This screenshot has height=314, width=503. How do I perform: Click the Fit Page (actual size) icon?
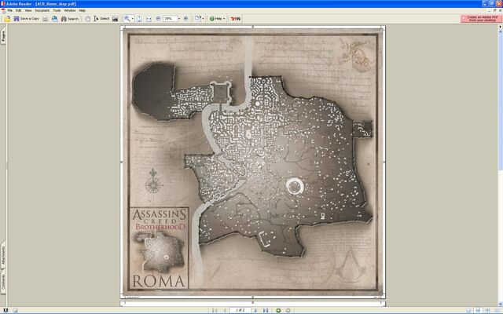coord(139,19)
